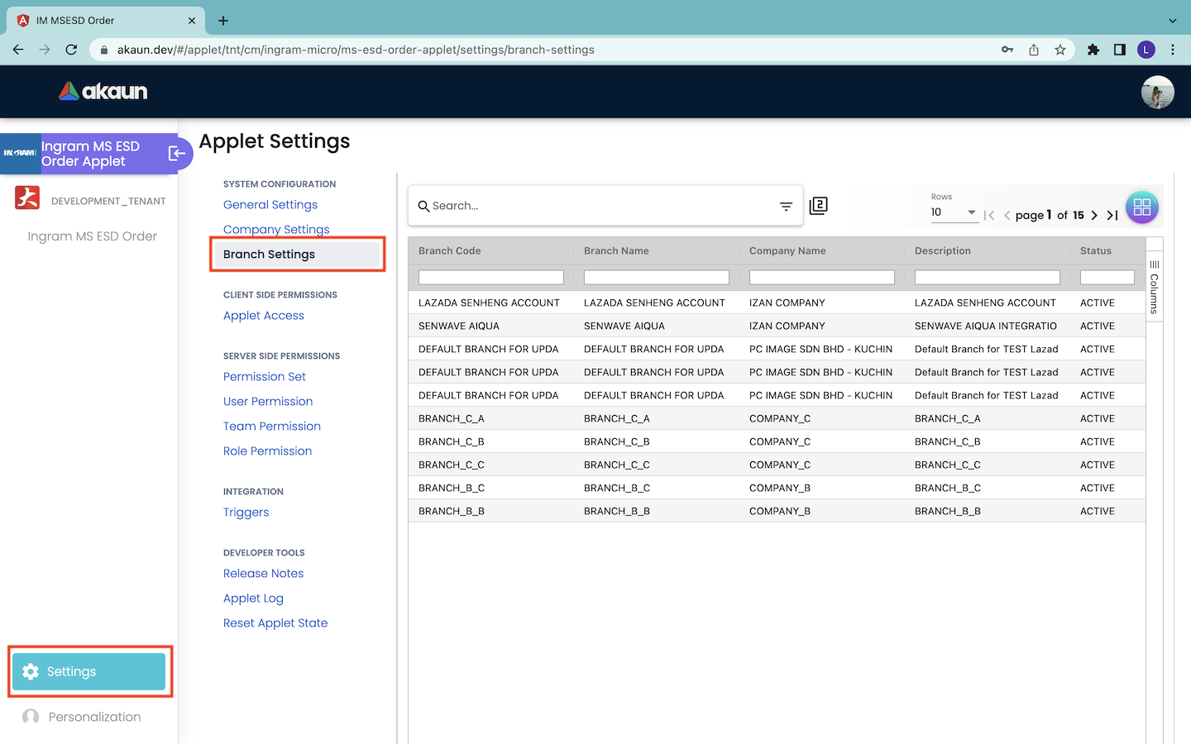Open the Applet Access link
This screenshot has height=744, width=1191.
[x=264, y=316]
